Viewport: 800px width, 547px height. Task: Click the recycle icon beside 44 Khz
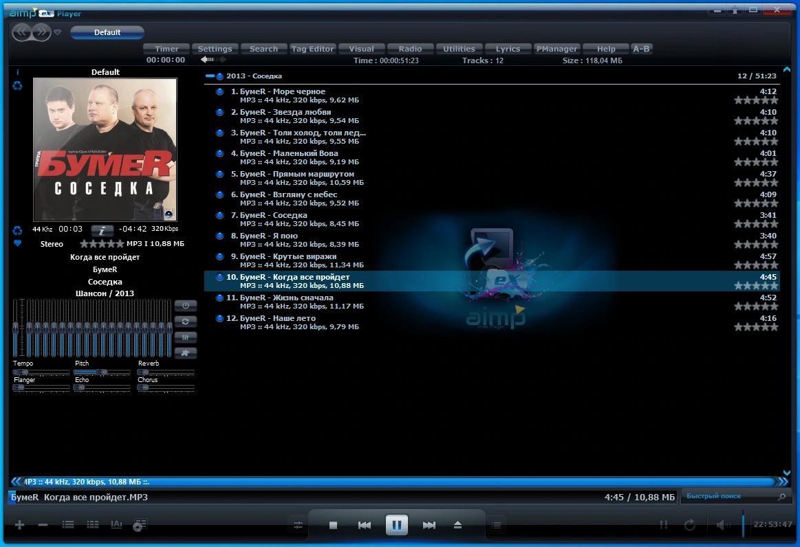click(17, 230)
